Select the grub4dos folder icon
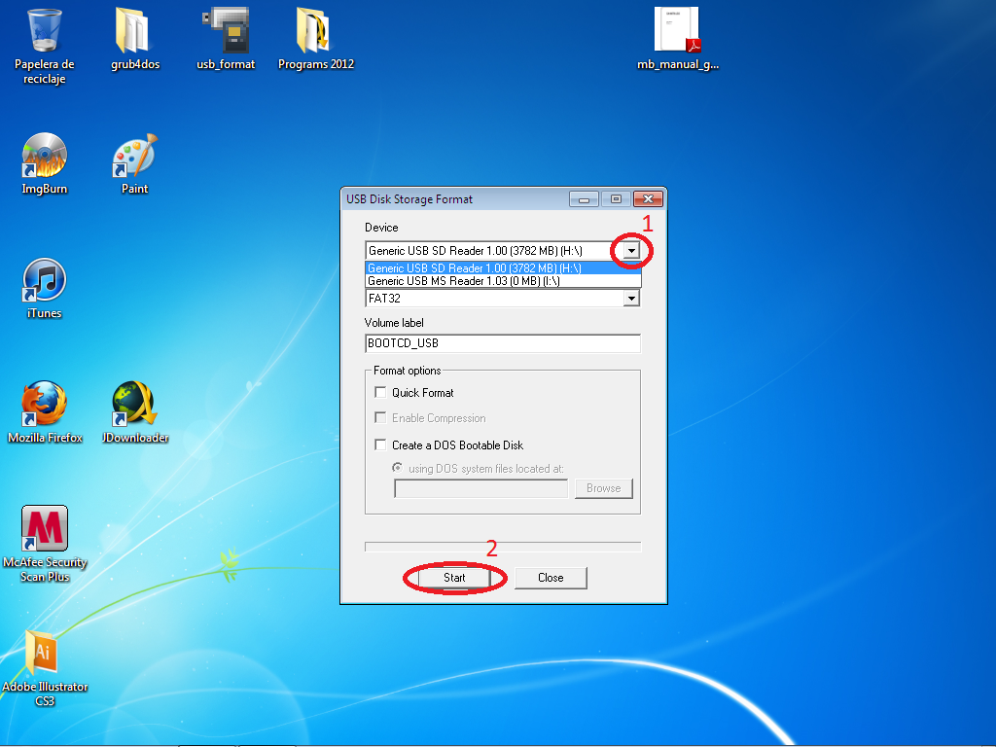 135,31
